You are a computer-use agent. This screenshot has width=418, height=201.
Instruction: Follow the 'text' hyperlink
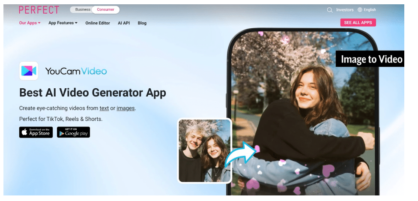[104, 108]
